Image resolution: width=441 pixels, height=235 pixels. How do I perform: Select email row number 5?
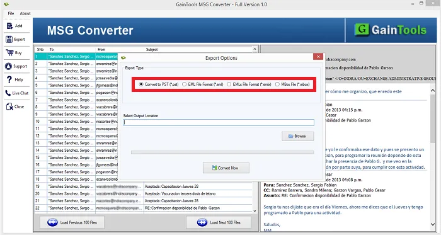(76, 85)
